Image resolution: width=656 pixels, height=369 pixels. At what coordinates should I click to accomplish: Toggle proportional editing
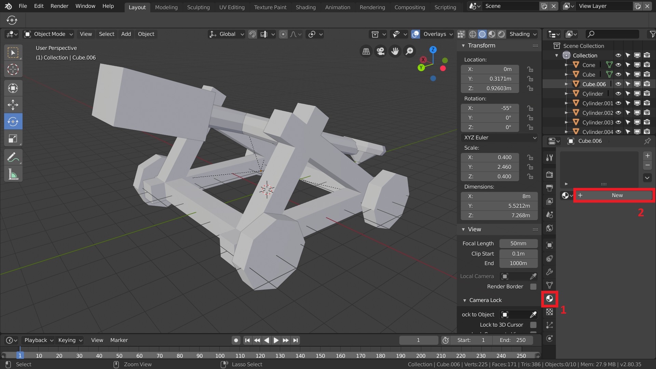(283, 34)
